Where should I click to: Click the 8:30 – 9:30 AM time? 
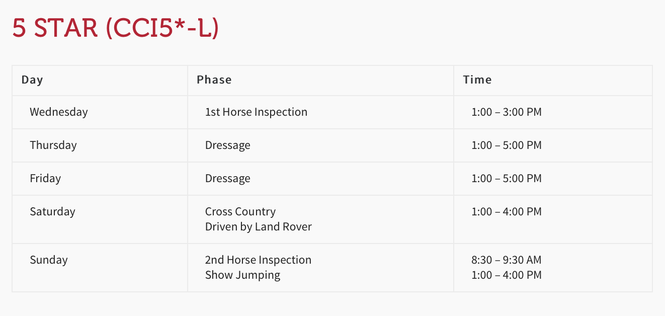click(507, 260)
